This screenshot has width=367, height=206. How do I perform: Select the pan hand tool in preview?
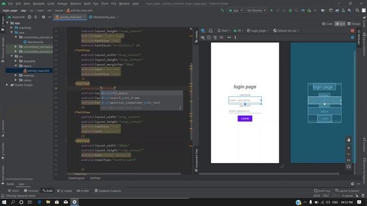(349, 140)
